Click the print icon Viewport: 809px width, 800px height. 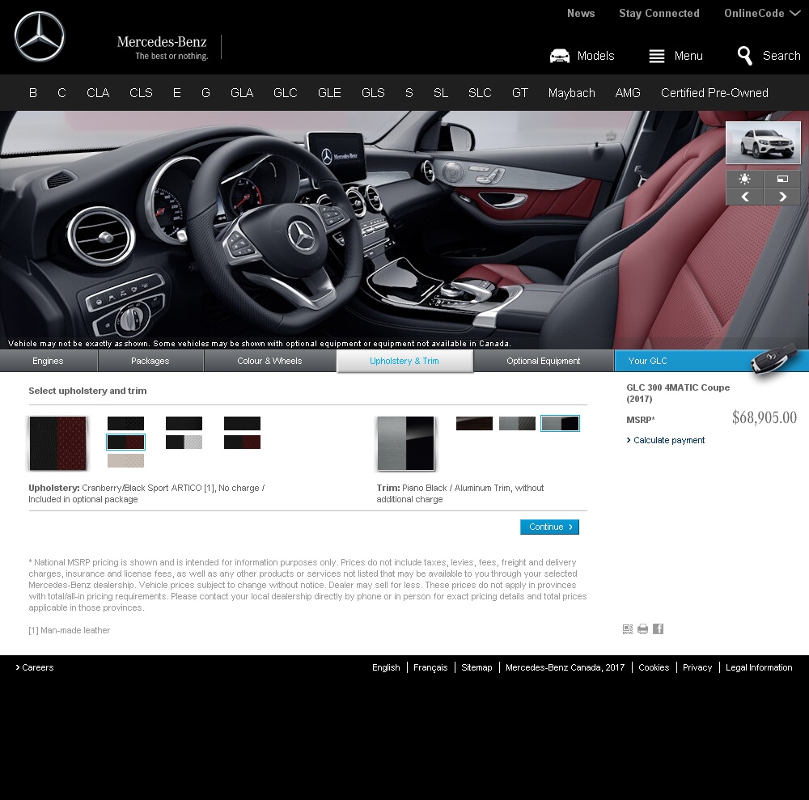pos(643,629)
